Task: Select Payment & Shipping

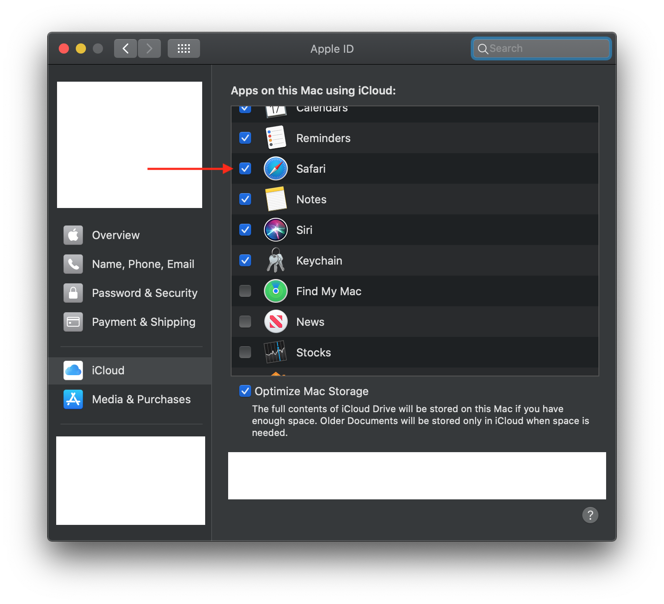Action: (x=130, y=322)
